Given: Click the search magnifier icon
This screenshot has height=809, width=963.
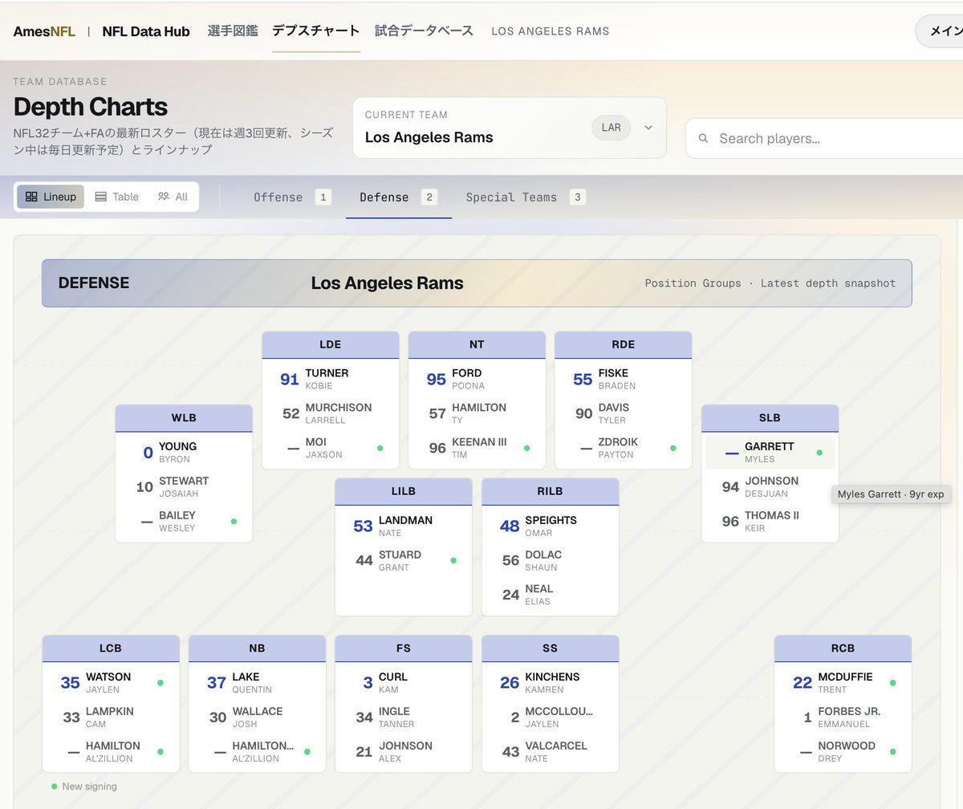Looking at the screenshot, I should pos(704,138).
